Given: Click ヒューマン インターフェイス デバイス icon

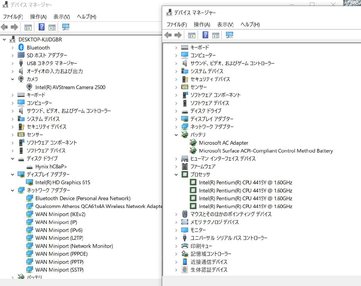Looking at the screenshot, I should (185, 158).
